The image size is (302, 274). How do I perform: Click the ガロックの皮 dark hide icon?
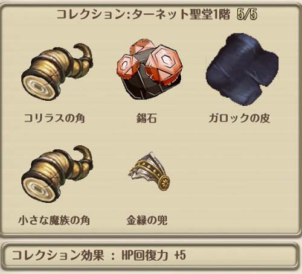242,69
